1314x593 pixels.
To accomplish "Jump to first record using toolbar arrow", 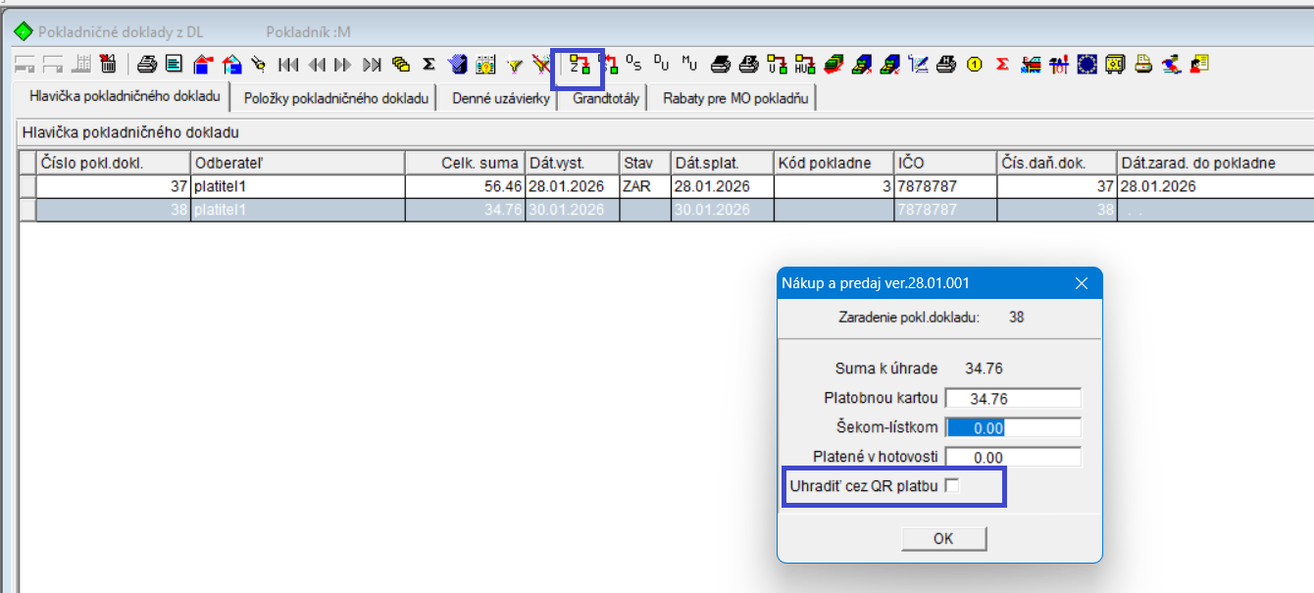I will 288,65.
